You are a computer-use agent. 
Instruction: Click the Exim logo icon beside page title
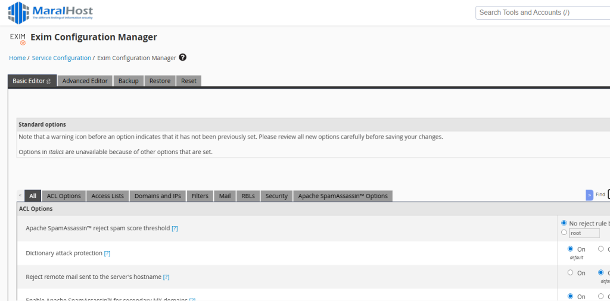(x=18, y=39)
